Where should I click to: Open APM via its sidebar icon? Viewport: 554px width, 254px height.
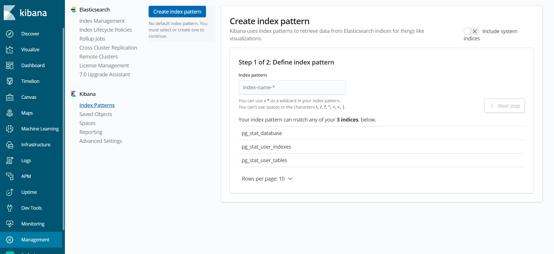click(x=10, y=176)
